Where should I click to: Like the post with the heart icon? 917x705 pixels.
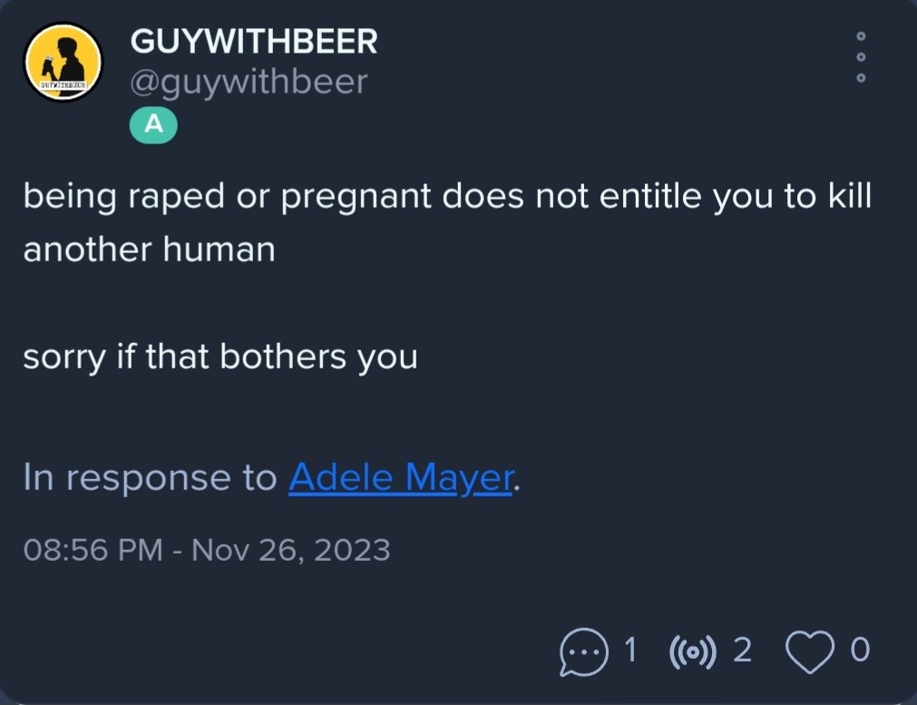click(809, 651)
